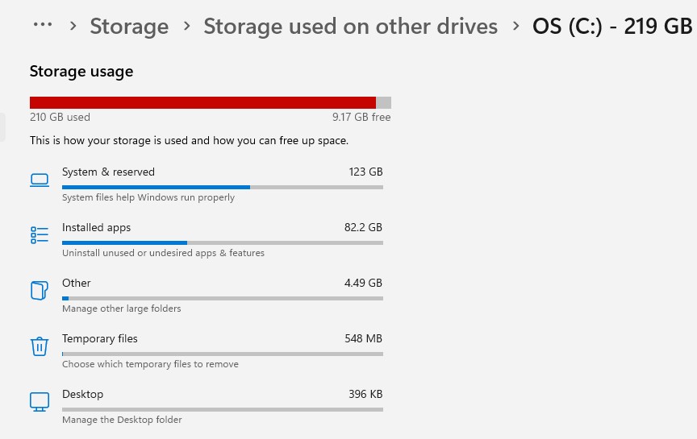Open Storage used on other drives breadcrumb

coord(351,27)
